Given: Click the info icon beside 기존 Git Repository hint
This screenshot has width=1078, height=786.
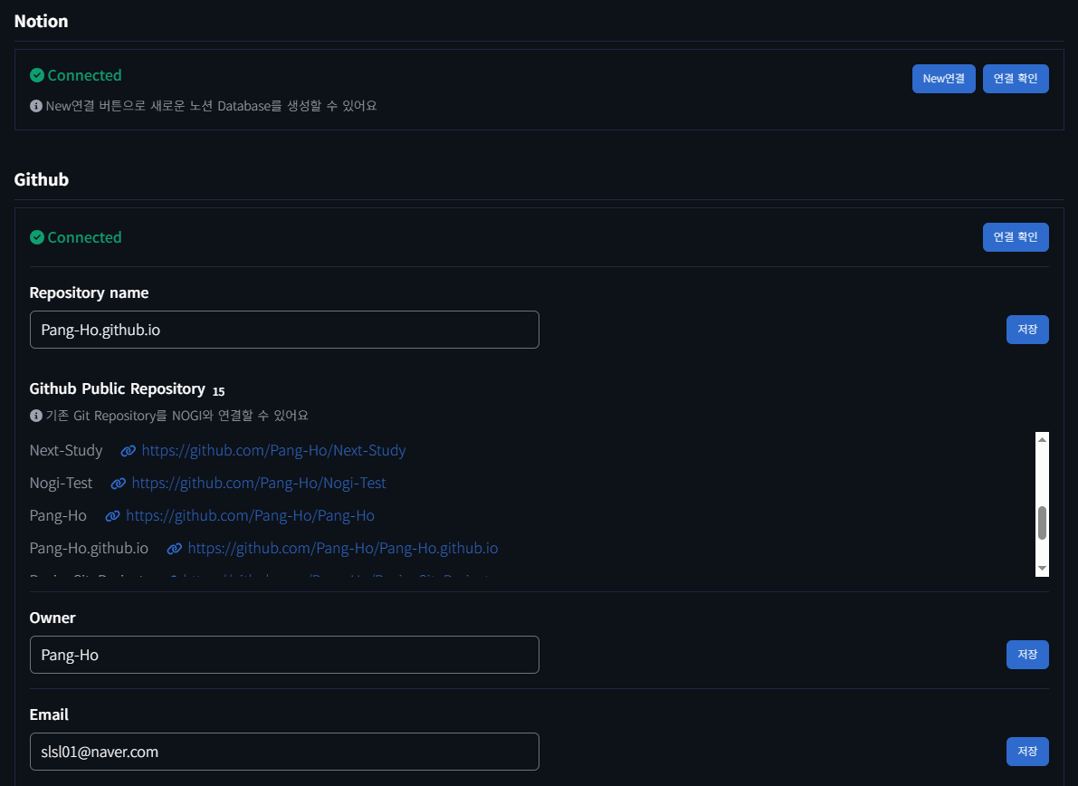Looking at the screenshot, I should 35,416.
